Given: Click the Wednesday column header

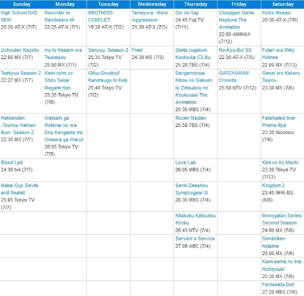Looking at the screenshot, I should (152, 4).
